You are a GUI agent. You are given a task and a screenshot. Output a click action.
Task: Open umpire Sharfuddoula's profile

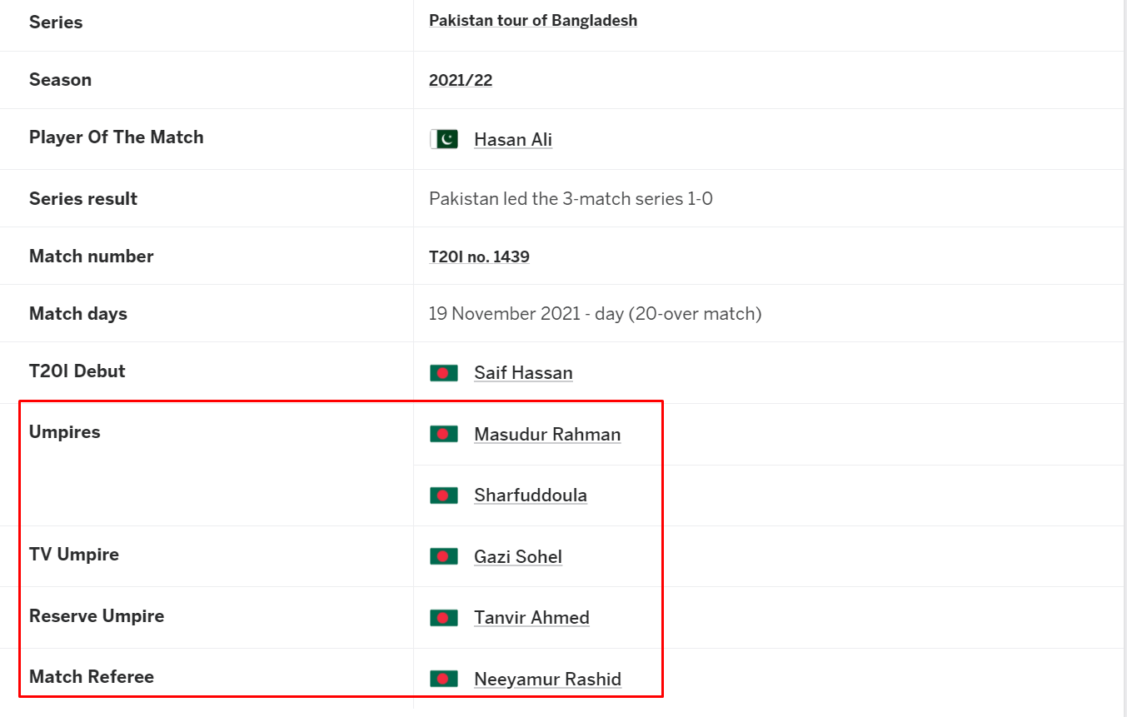click(x=531, y=495)
